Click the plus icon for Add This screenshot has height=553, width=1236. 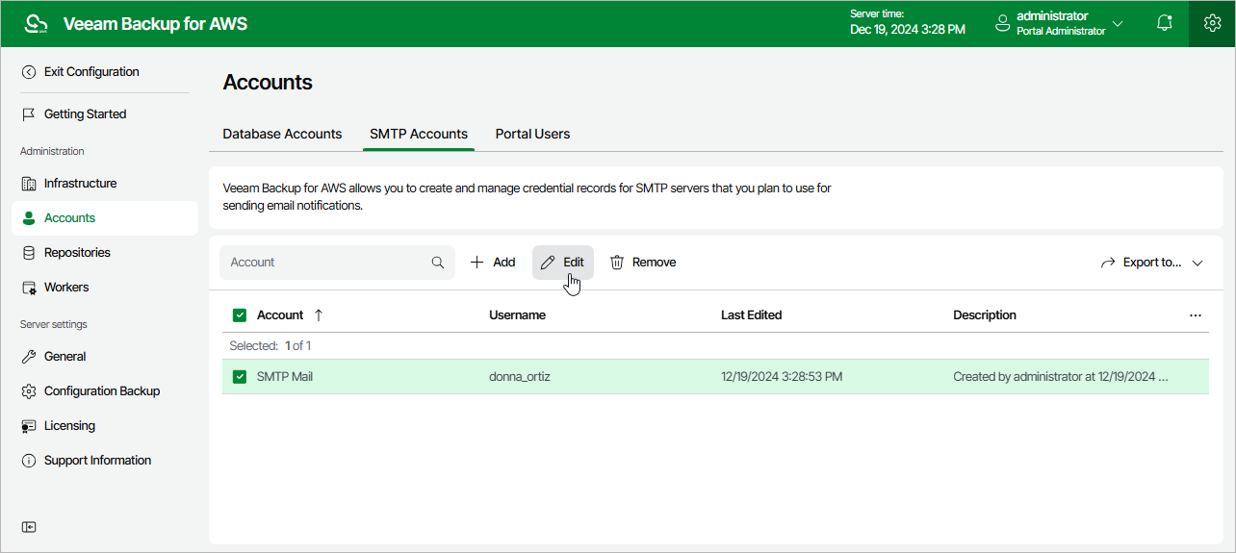(x=476, y=263)
